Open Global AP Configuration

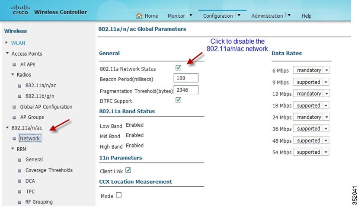(46, 107)
